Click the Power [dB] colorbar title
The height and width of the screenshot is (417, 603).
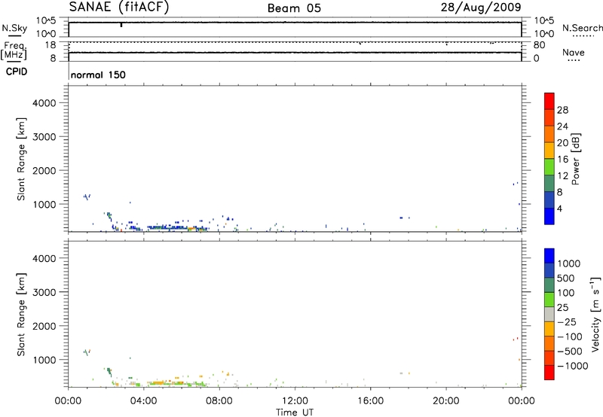pos(575,159)
